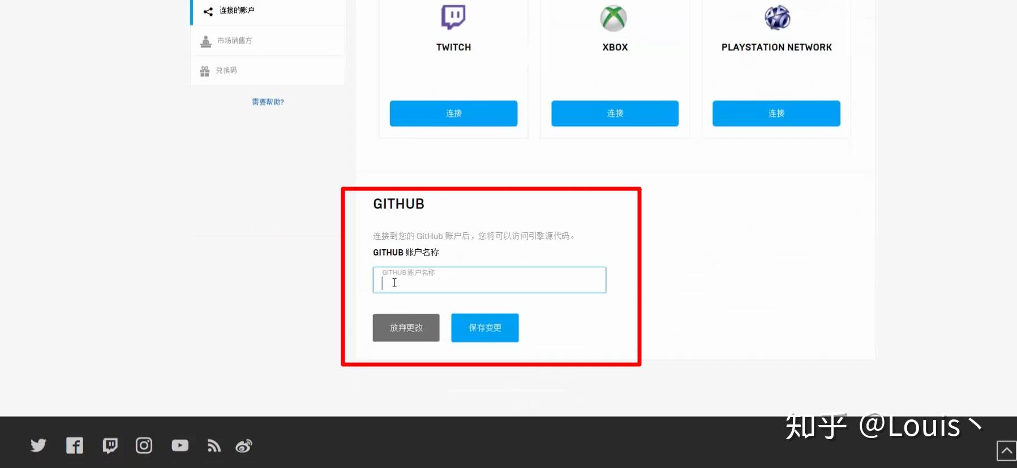Click the share icon beside 连接的账户
This screenshot has height=468, width=1017.
[208, 11]
